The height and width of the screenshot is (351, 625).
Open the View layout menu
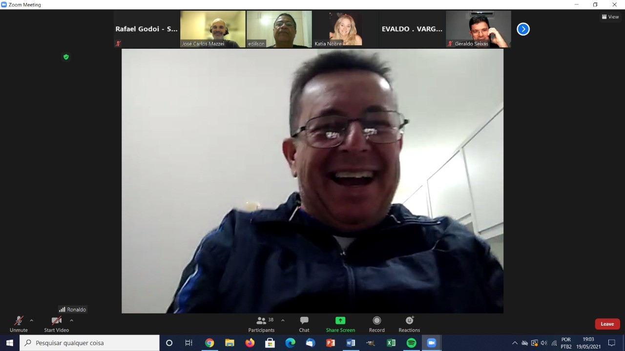tap(610, 17)
